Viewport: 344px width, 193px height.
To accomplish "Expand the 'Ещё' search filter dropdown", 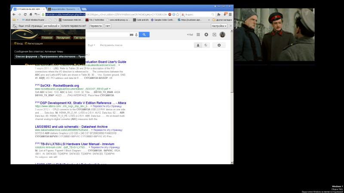I will pos(91,45).
